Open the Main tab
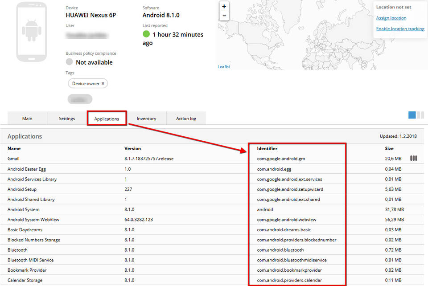This screenshot has height=286, width=428. (x=27, y=118)
